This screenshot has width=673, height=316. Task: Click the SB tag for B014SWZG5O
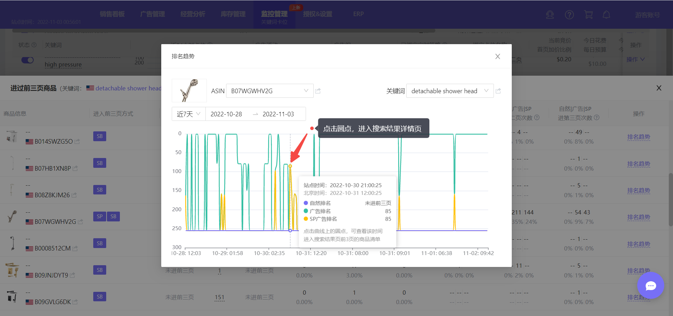click(100, 136)
